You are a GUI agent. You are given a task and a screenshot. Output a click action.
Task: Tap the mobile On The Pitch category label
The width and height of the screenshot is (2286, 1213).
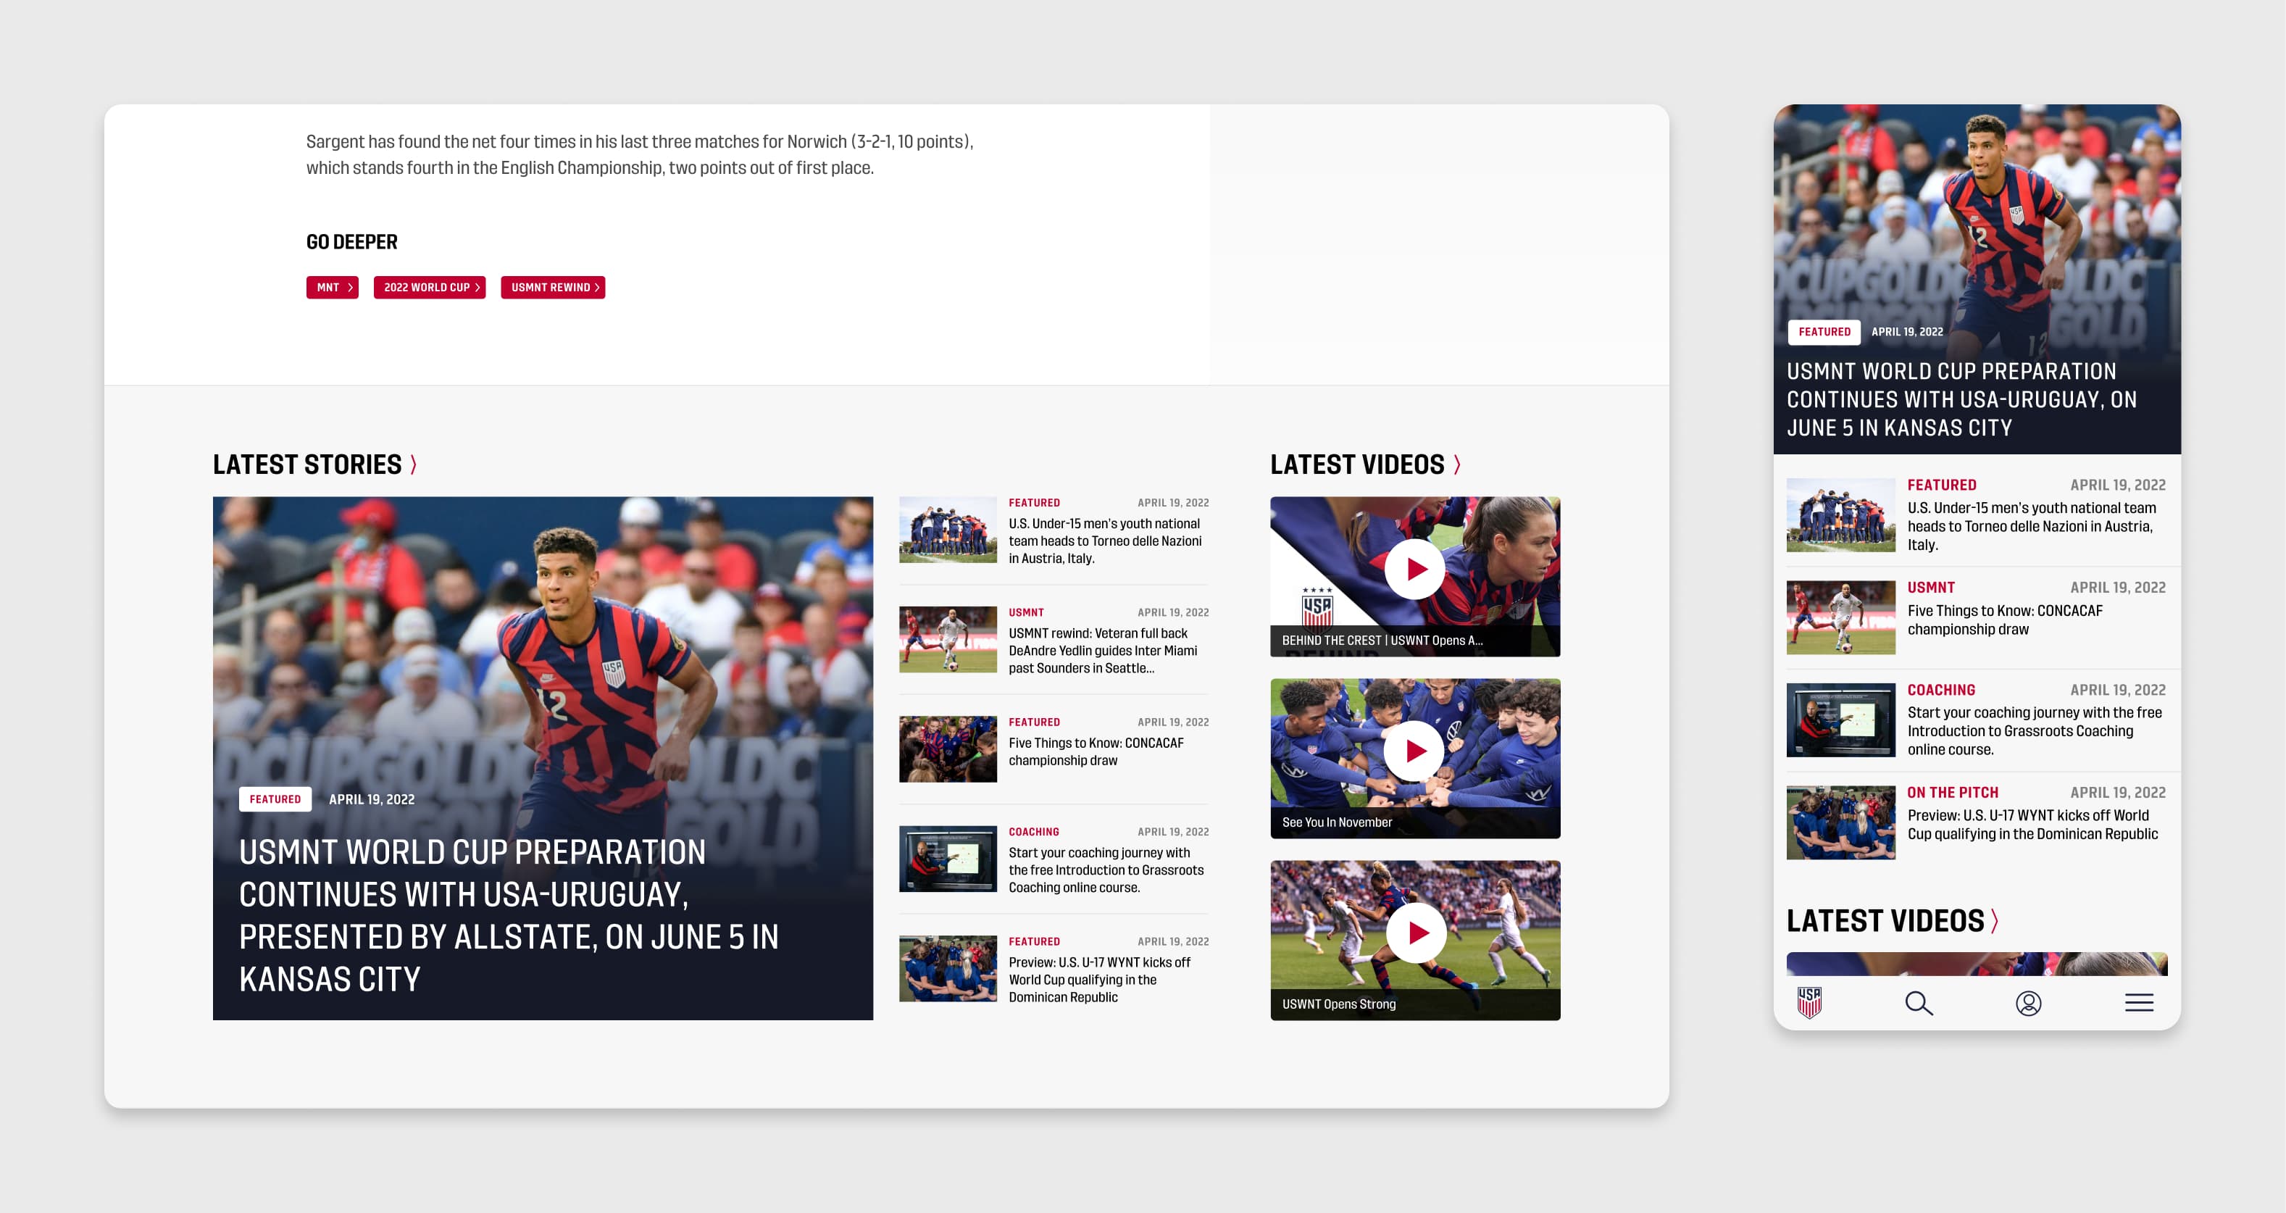click(x=1952, y=793)
